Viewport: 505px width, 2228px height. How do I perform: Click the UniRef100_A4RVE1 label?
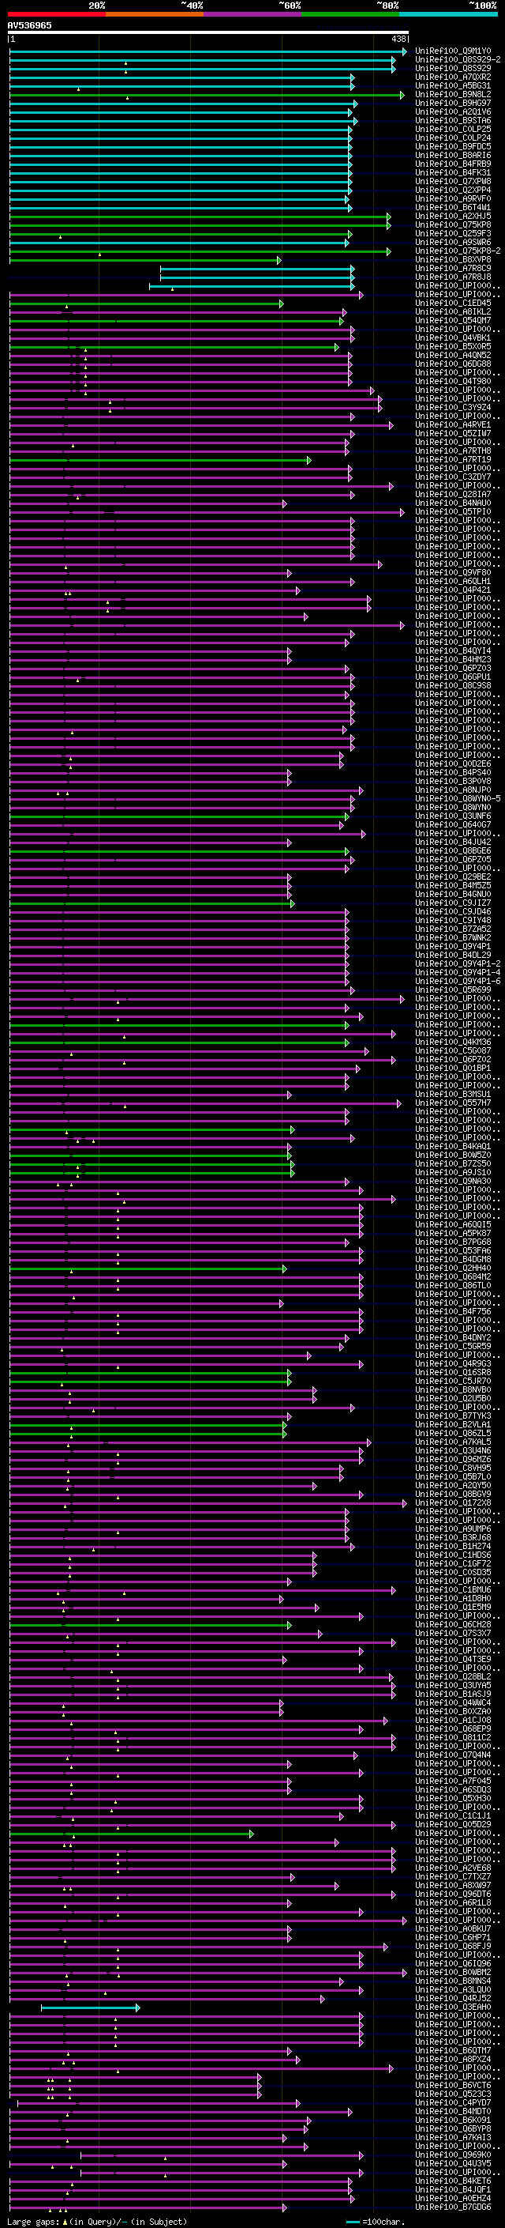pyautogui.click(x=453, y=424)
